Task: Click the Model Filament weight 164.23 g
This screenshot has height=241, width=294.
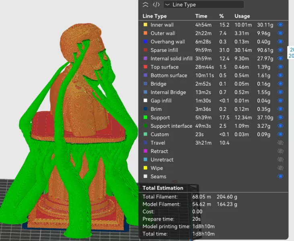Action: pos(227,204)
